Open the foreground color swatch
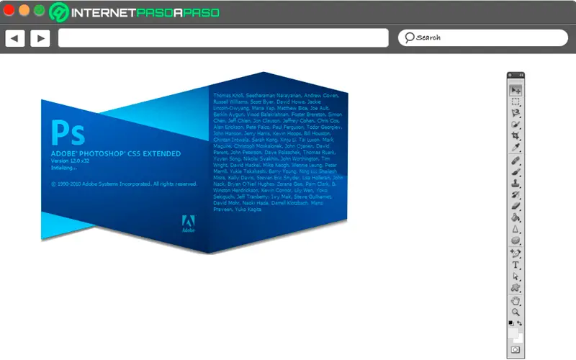 click(513, 333)
